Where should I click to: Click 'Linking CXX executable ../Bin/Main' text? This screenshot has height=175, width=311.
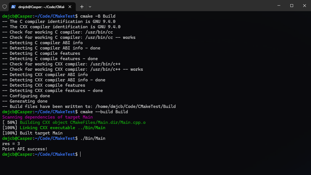point(63,128)
